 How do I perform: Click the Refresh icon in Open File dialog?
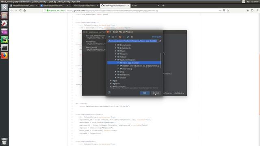(x=128, y=37)
